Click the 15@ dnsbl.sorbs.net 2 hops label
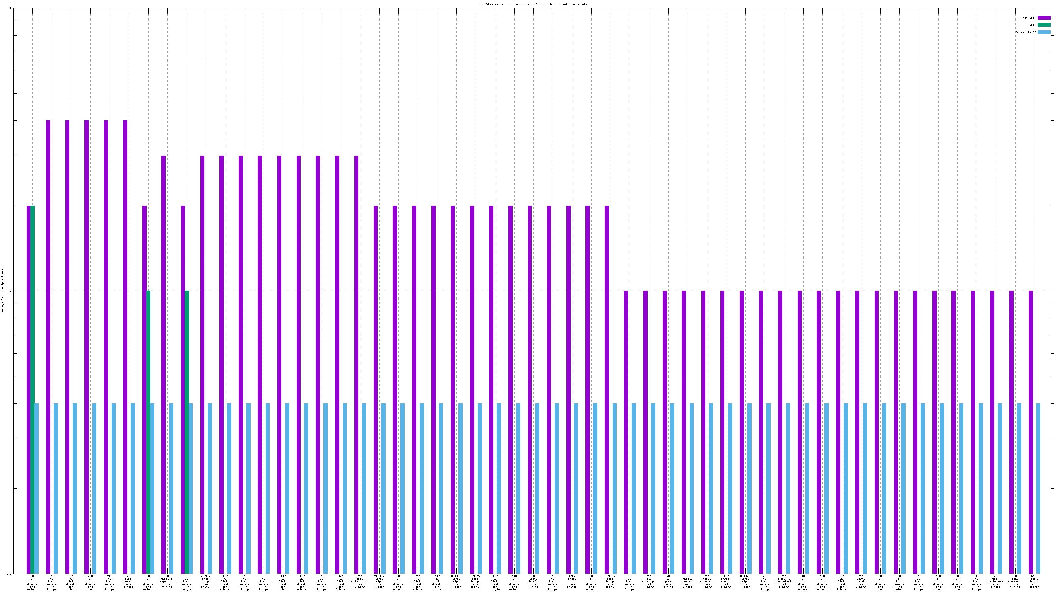 point(687,581)
